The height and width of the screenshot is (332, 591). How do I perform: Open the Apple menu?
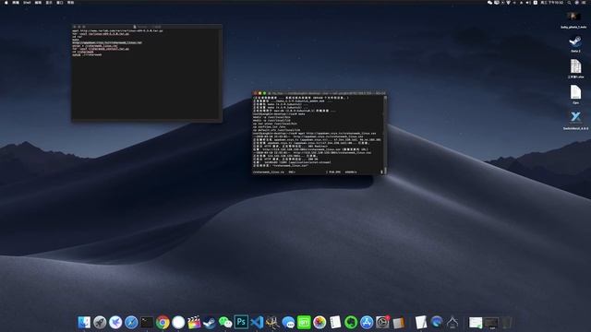6,2
